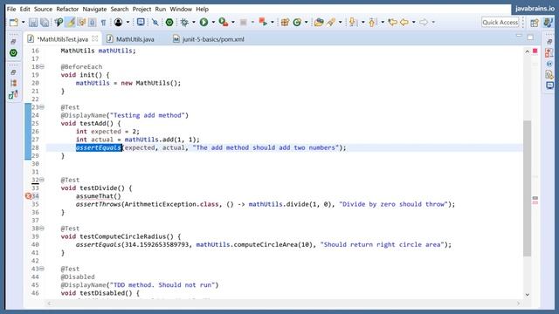Switch to the MathUtils.java tab

click(131, 39)
